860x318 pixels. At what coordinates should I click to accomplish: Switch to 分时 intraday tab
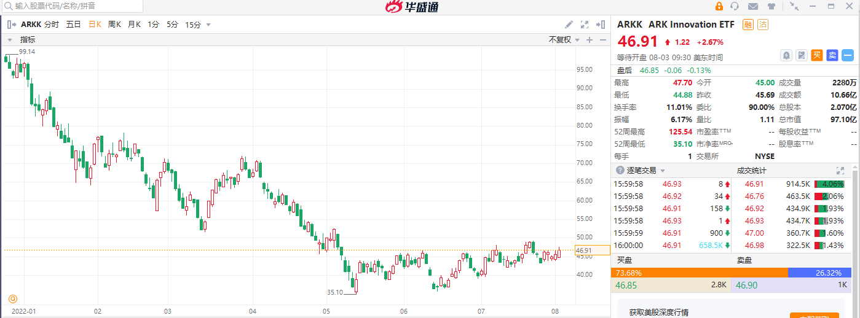52,25
